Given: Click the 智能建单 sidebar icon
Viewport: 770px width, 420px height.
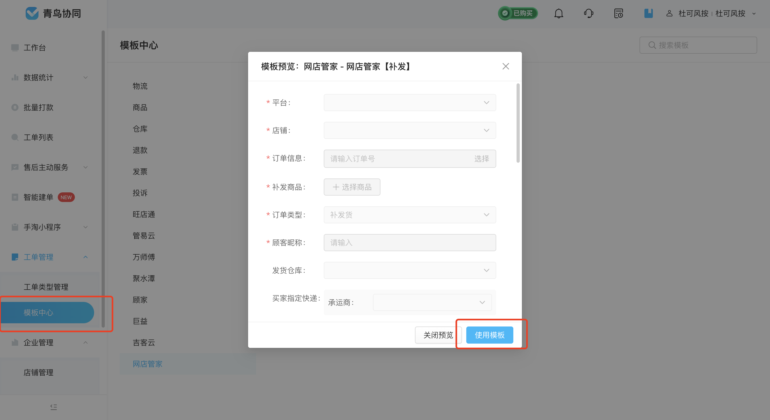Looking at the screenshot, I should (15, 197).
